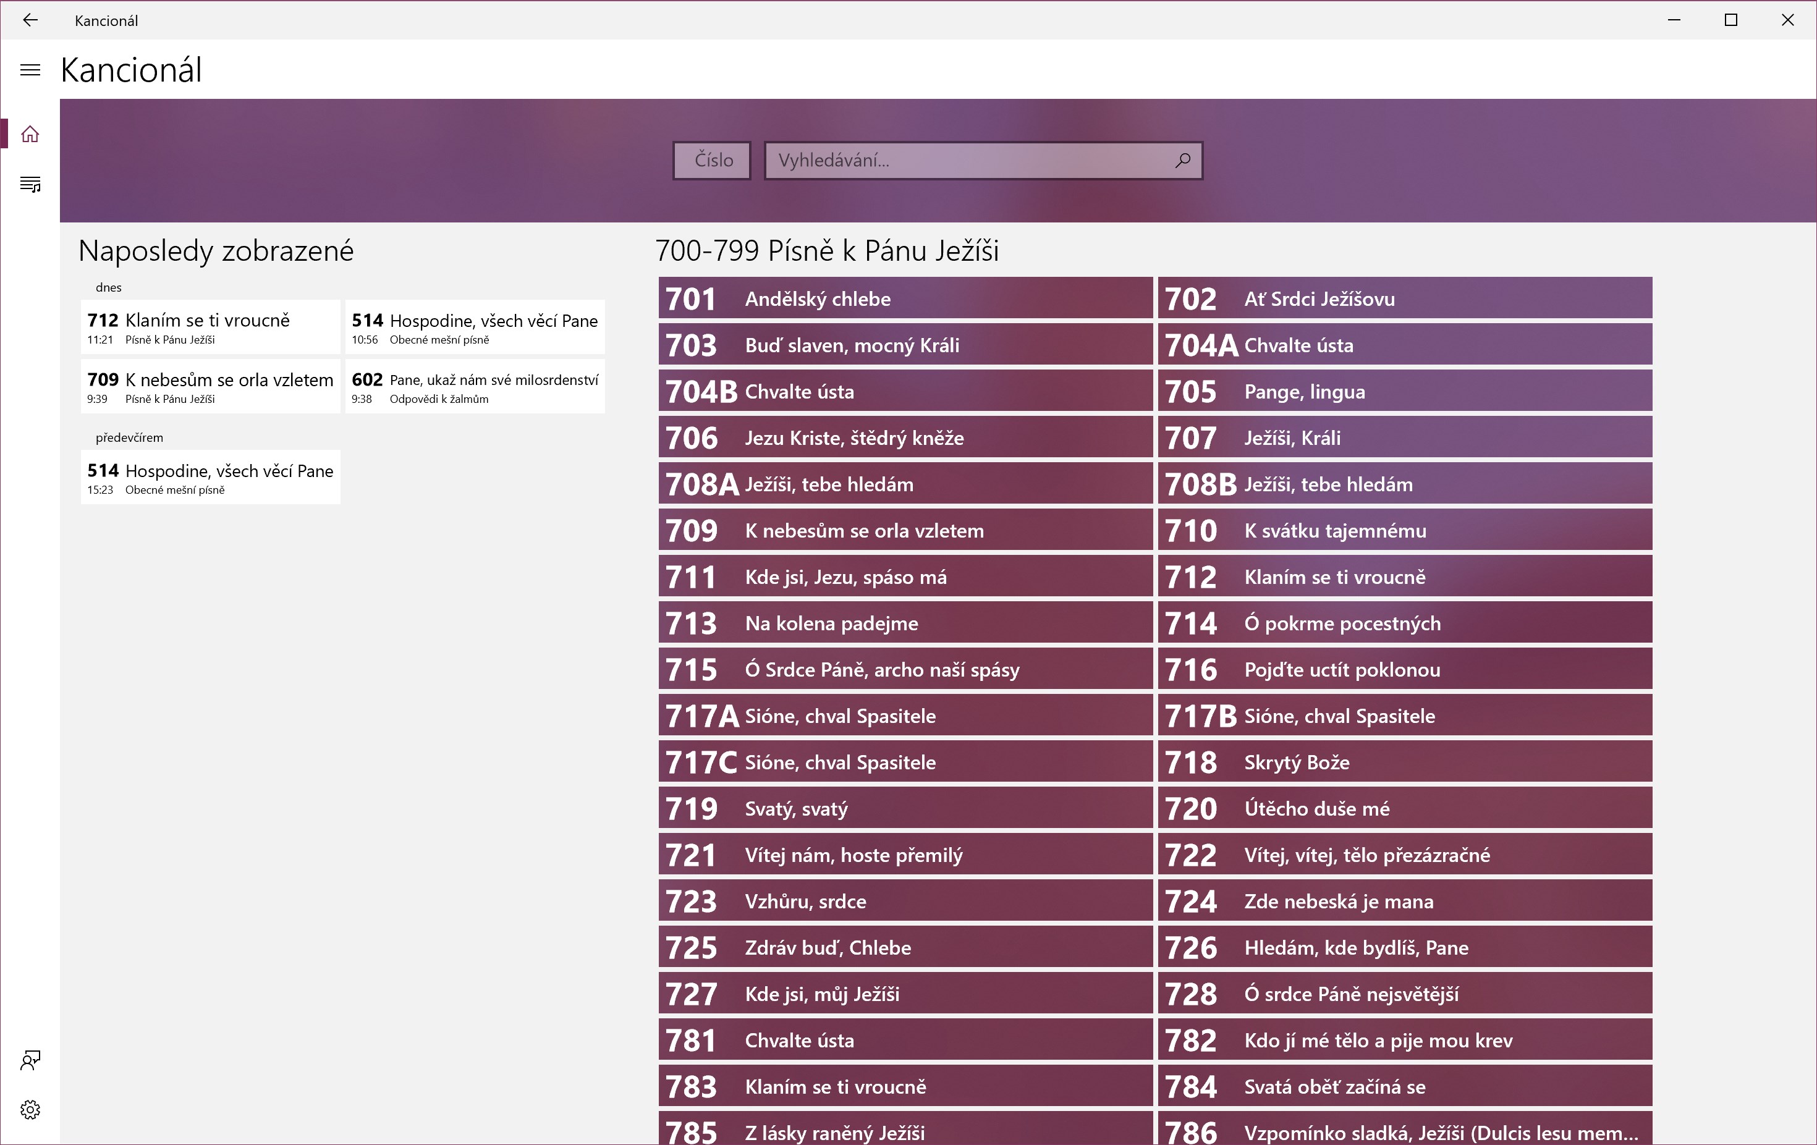The width and height of the screenshot is (1817, 1145).
Task: Select song 726 Hledám, kde bydlíš, Pane
Action: coord(1404,947)
